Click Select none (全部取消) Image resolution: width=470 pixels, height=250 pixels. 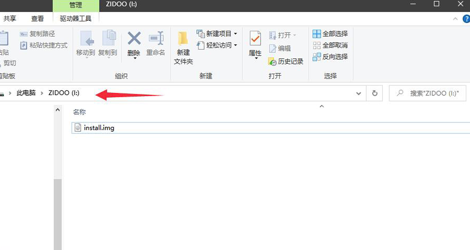pos(330,45)
